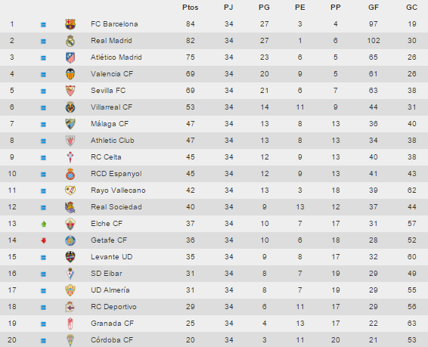428x347 pixels.
Task: Sort table by GF column header
Action: pyautogui.click(x=374, y=8)
